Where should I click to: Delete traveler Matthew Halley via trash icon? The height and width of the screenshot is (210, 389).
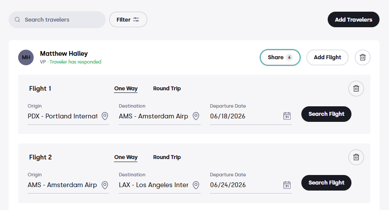(x=363, y=57)
